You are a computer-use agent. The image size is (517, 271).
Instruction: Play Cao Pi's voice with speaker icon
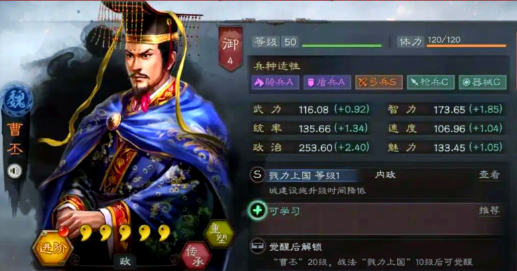15,171
